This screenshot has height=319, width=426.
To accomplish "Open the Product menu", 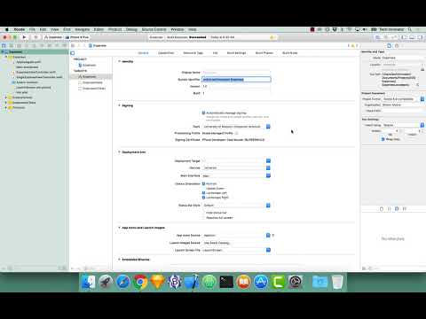I will [x=114, y=29].
